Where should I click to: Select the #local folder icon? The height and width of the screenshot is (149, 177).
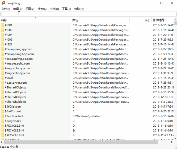[x=2, y=78]
